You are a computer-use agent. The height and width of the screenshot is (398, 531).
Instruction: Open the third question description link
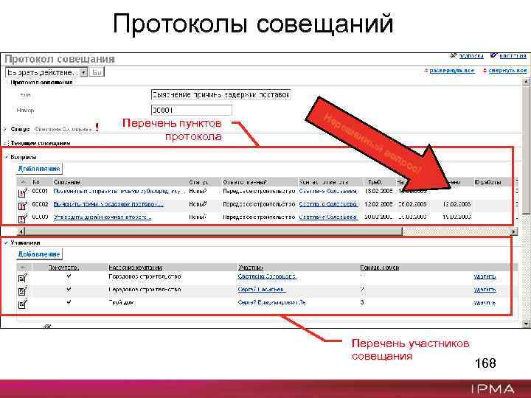click(x=103, y=217)
